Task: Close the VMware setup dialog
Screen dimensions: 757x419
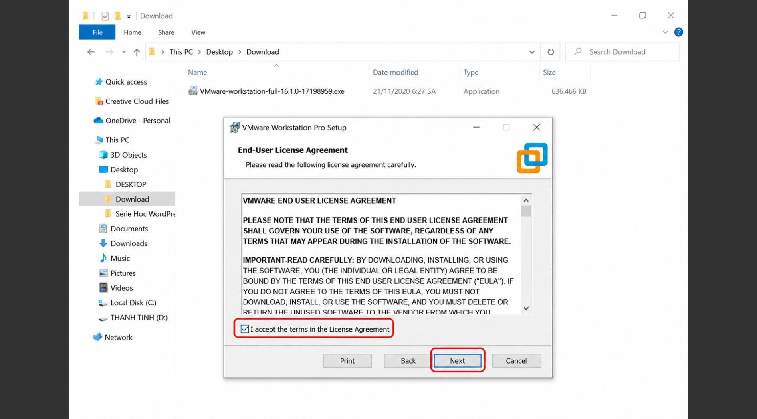Action: (537, 127)
